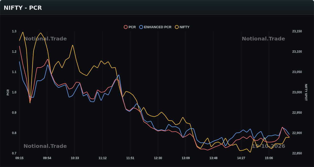
Task: Click the 23,000 Nifty spot tick
Action: point(297,92)
